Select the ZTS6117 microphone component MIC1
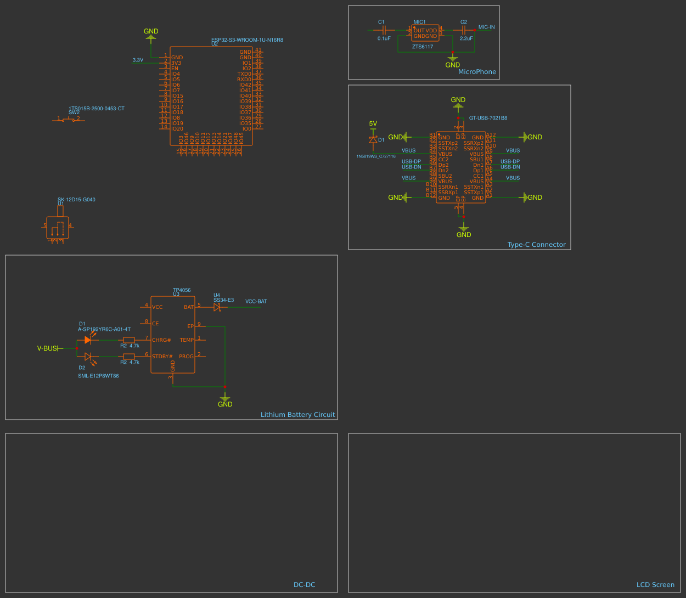Screen dimensions: 686x598 pyautogui.click(x=425, y=33)
